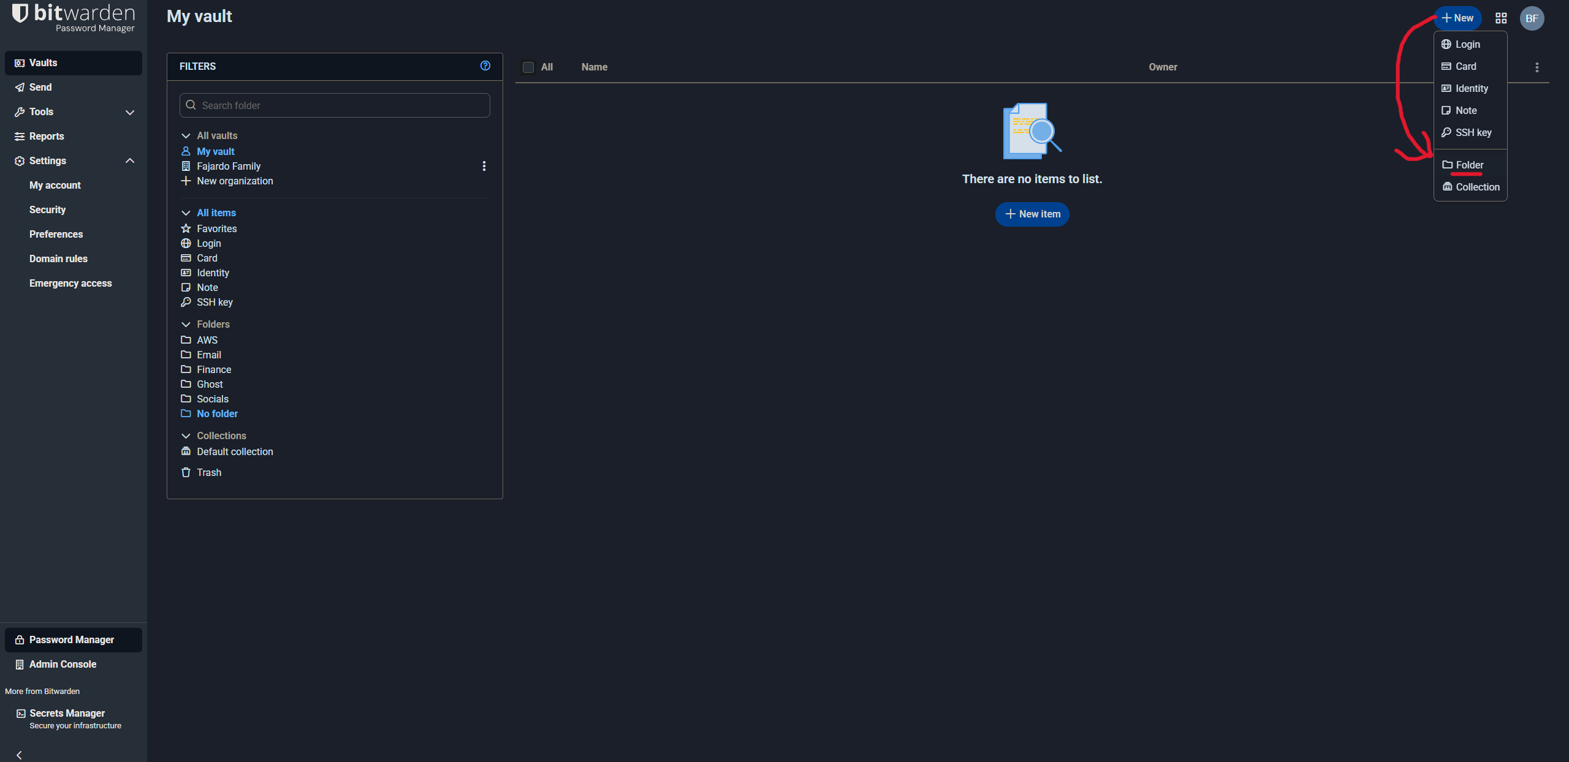Screen dimensions: 1569x762
Task: Collapse the Folders filter section
Action: click(x=186, y=324)
